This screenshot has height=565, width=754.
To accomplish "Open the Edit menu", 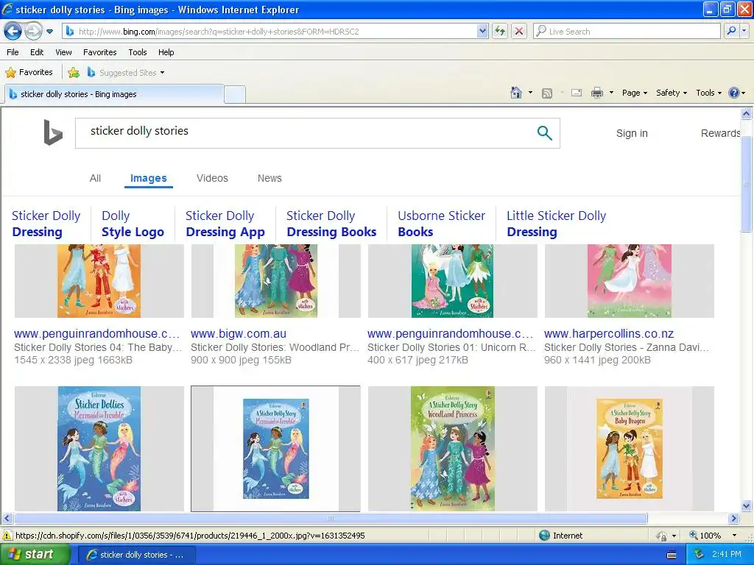I will click(37, 52).
